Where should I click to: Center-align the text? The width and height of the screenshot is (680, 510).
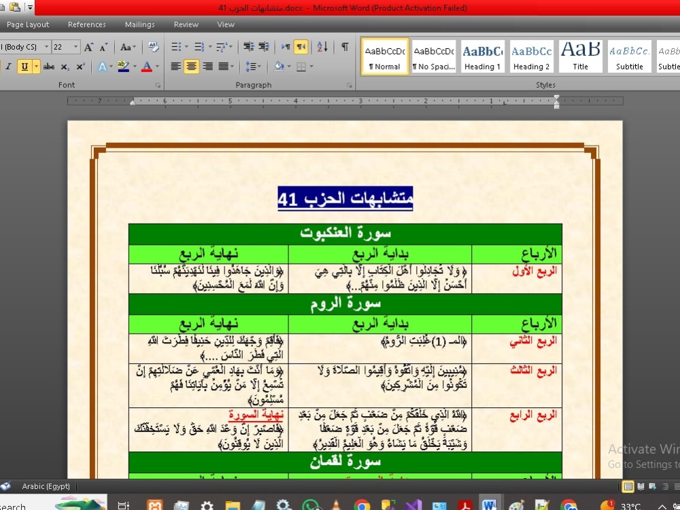192,67
